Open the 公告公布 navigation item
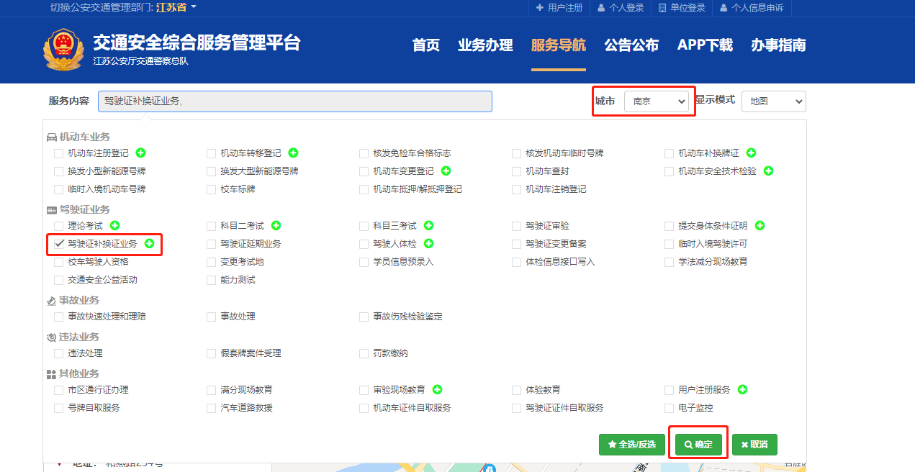 tap(631, 45)
